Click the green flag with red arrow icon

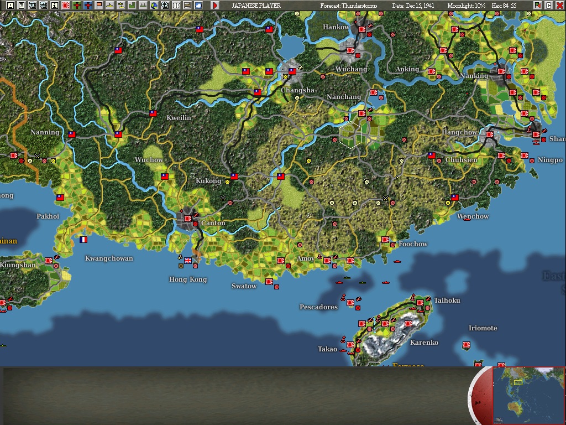click(x=537, y=6)
